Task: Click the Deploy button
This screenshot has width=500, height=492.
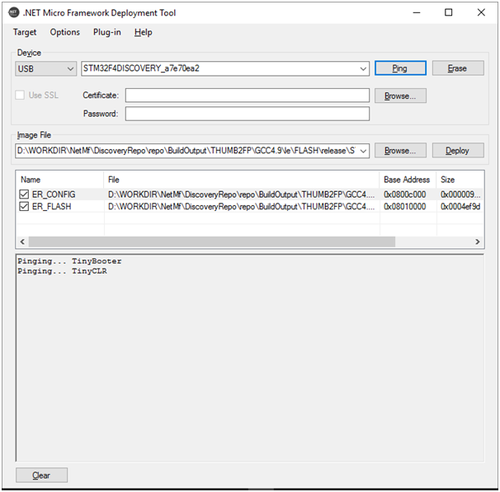Action: click(458, 150)
